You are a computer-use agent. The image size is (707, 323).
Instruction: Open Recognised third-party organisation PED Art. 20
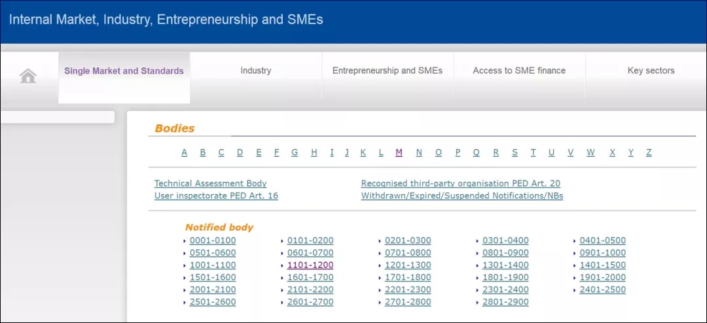pos(460,184)
